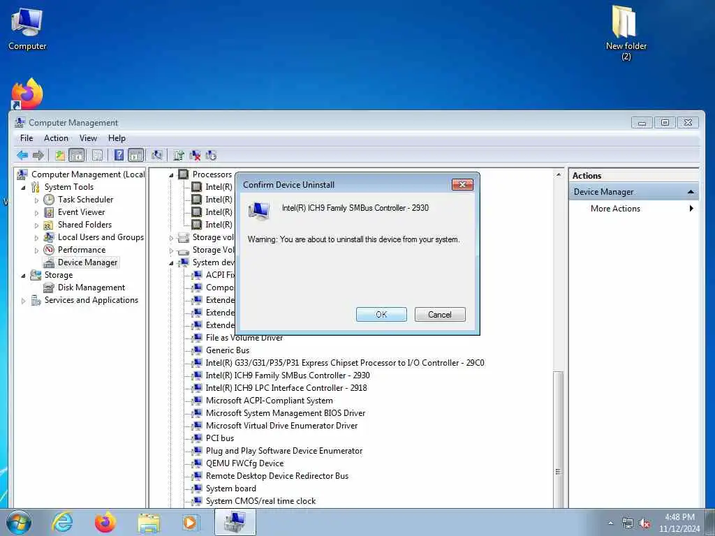715x536 pixels.
Task: Select the System Tools node
Action: (x=69, y=187)
